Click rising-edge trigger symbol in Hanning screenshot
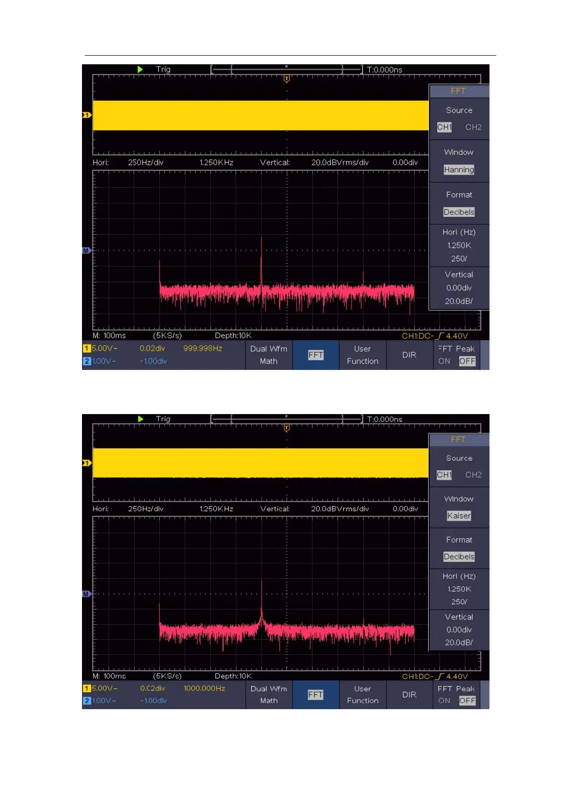Screen dimensions: 571x808 tap(440, 336)
